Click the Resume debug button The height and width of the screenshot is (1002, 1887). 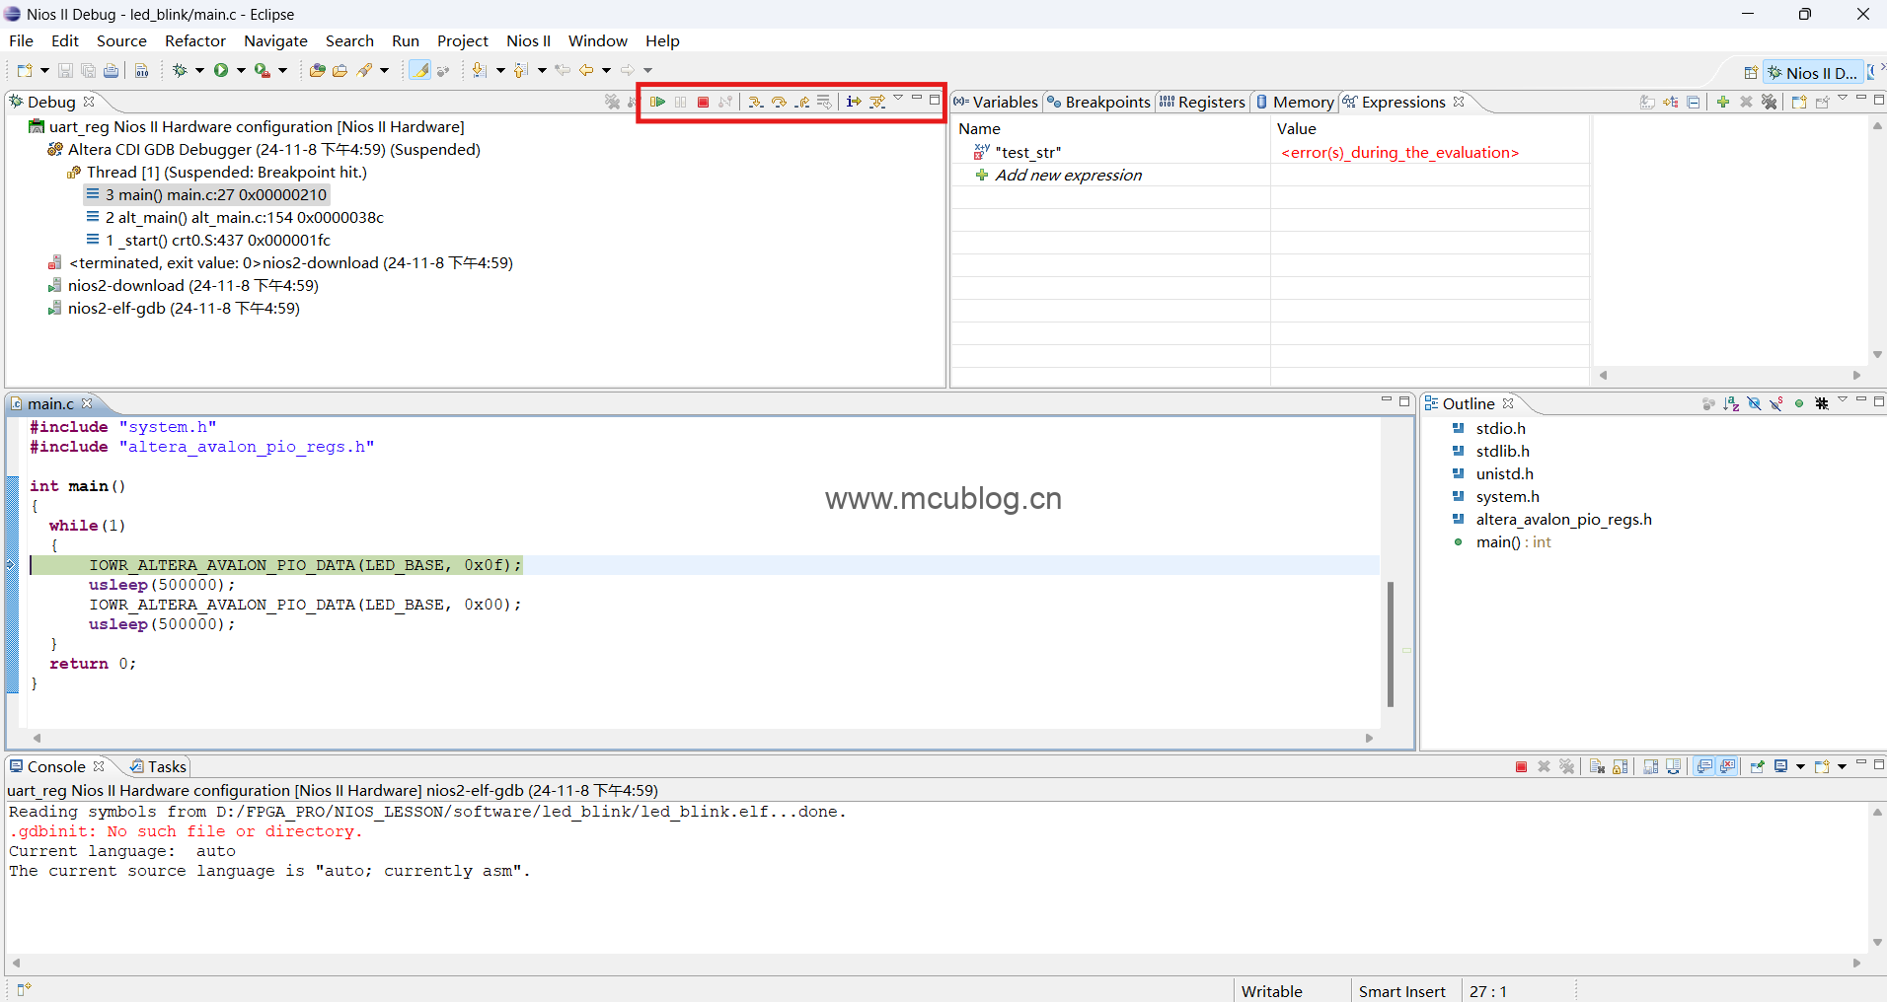coord(658,102)
